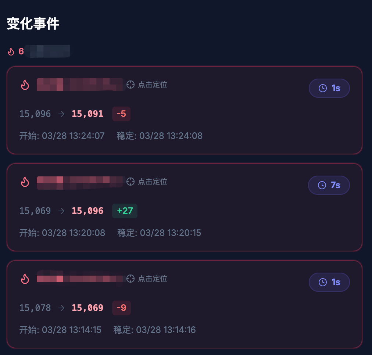Click the crosshair icon next to second 点击定位

coord(130,182)
